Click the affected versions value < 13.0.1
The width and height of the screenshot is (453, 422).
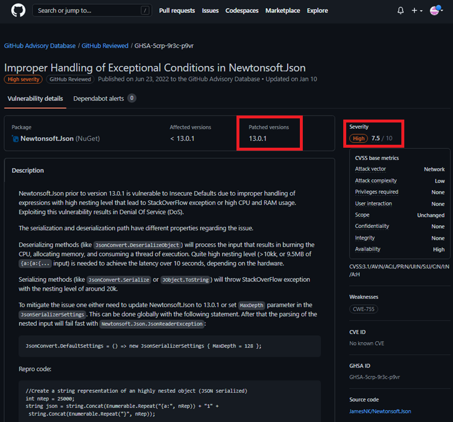pos(182,138)
